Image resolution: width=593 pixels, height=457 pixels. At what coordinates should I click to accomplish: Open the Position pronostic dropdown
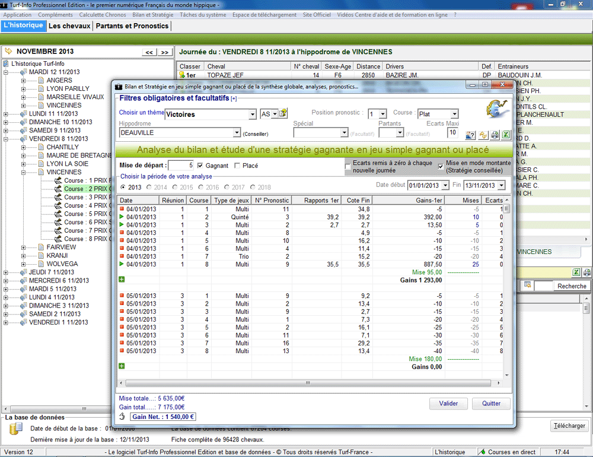point(382,114)
